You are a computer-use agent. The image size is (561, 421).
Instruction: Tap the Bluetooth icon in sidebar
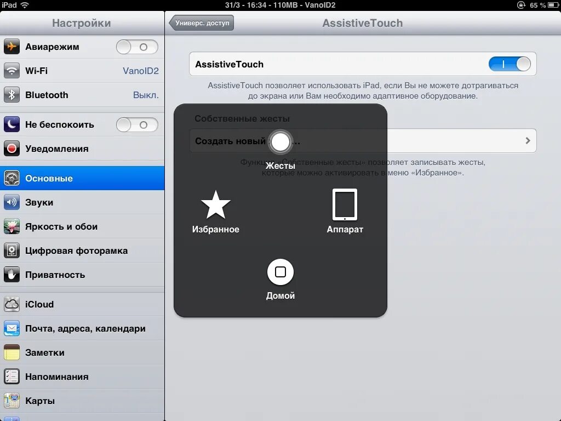pyautogui.click(x=12, y=95)
